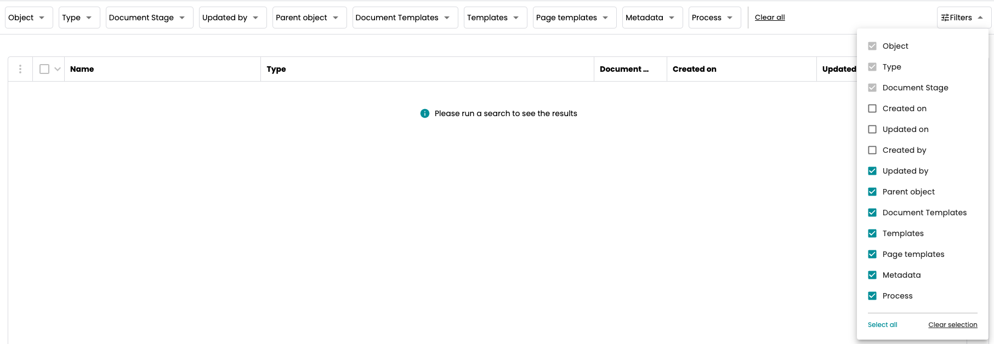Open the Document Templates filter dropdown
994x344 pixels.
[405, 18]
